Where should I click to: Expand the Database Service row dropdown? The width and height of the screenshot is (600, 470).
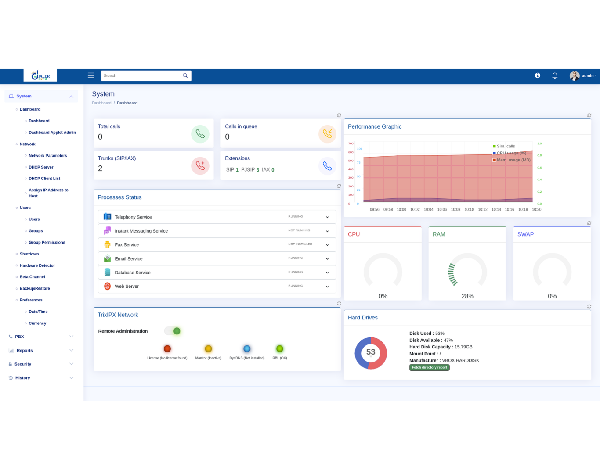[327, 273]
